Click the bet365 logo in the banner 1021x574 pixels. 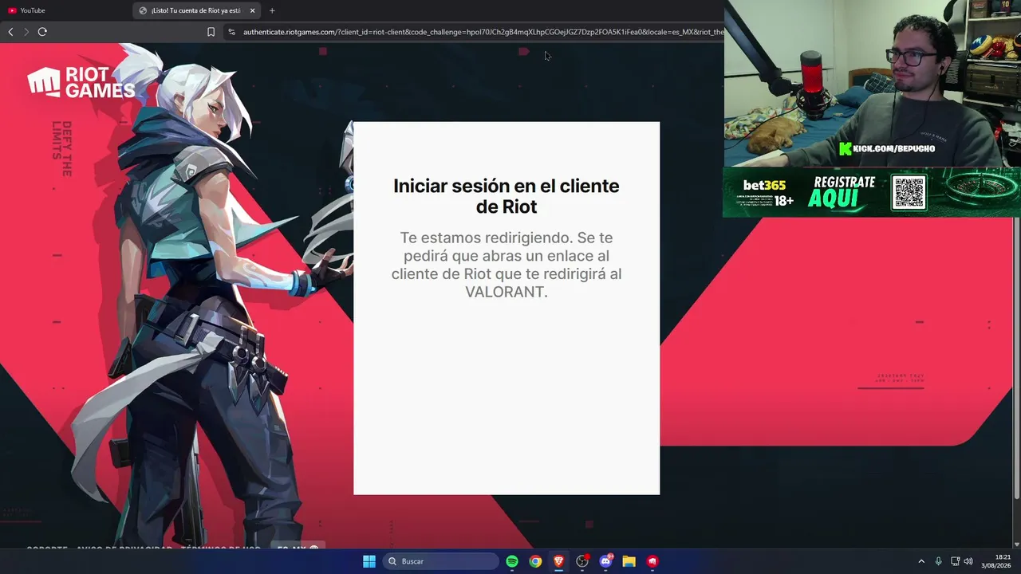click(x=764, y=185)
